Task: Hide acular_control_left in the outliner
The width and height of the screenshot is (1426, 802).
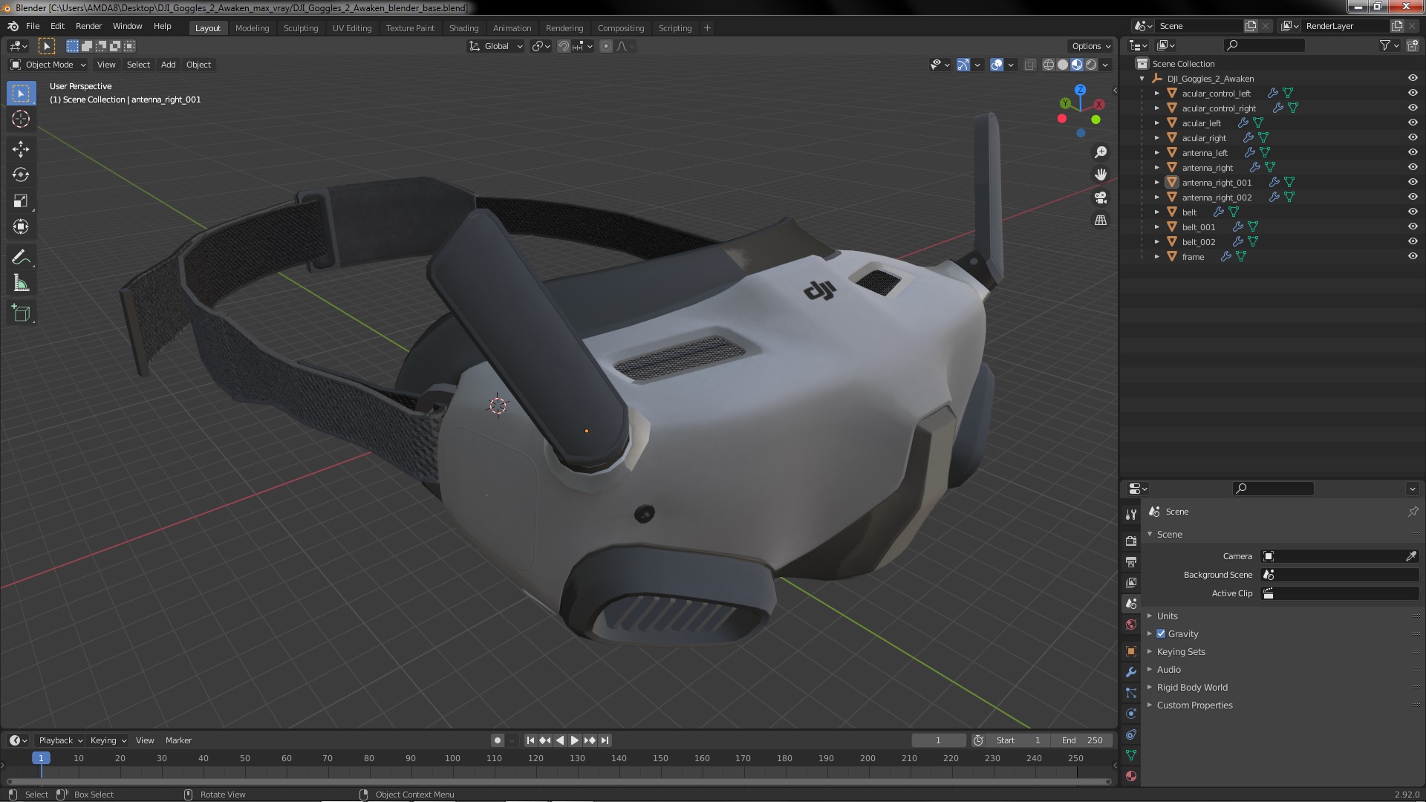Action: pyautogui.click(x=1413, y=93)
